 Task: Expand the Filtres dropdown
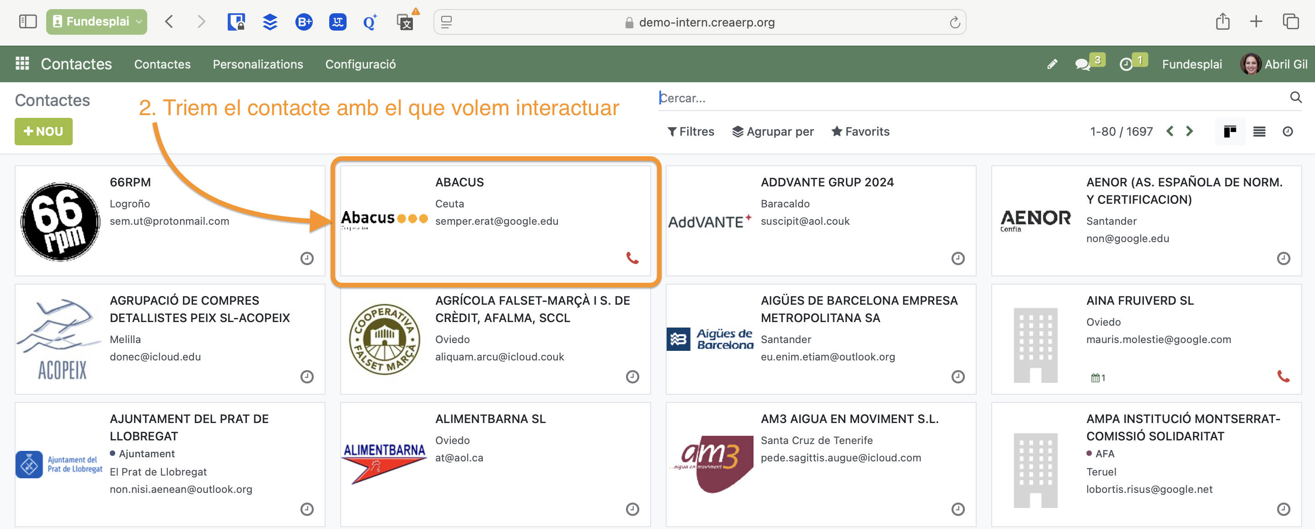pos(691,132)
